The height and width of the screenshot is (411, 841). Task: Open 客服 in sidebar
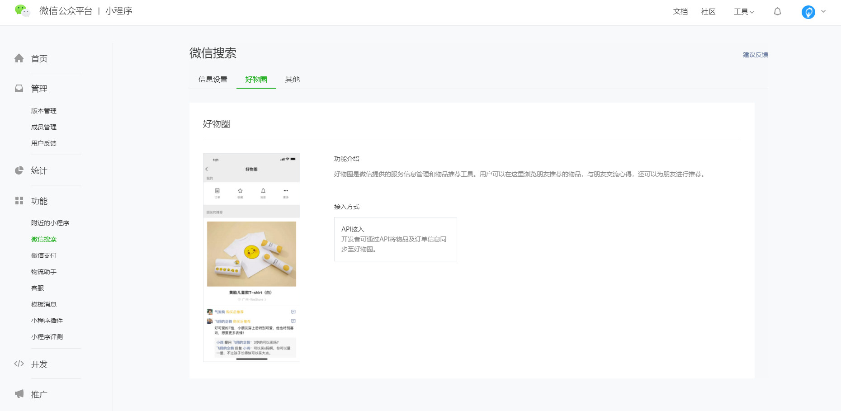[x=38, y=288]
